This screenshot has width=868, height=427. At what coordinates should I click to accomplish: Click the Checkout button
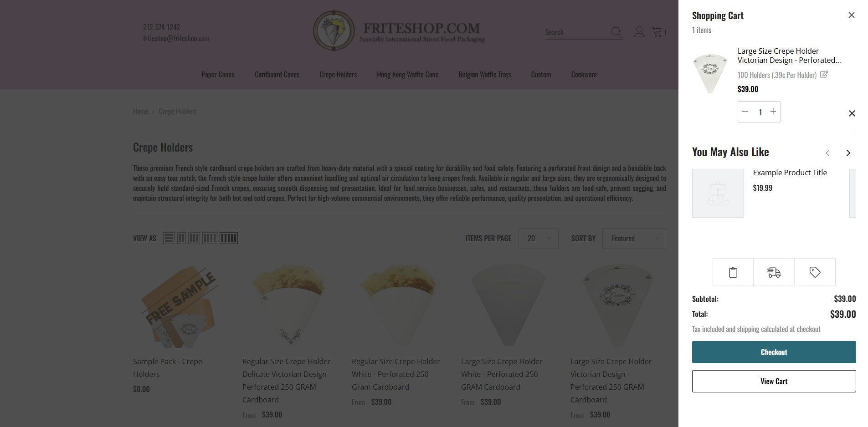[774, 352]
